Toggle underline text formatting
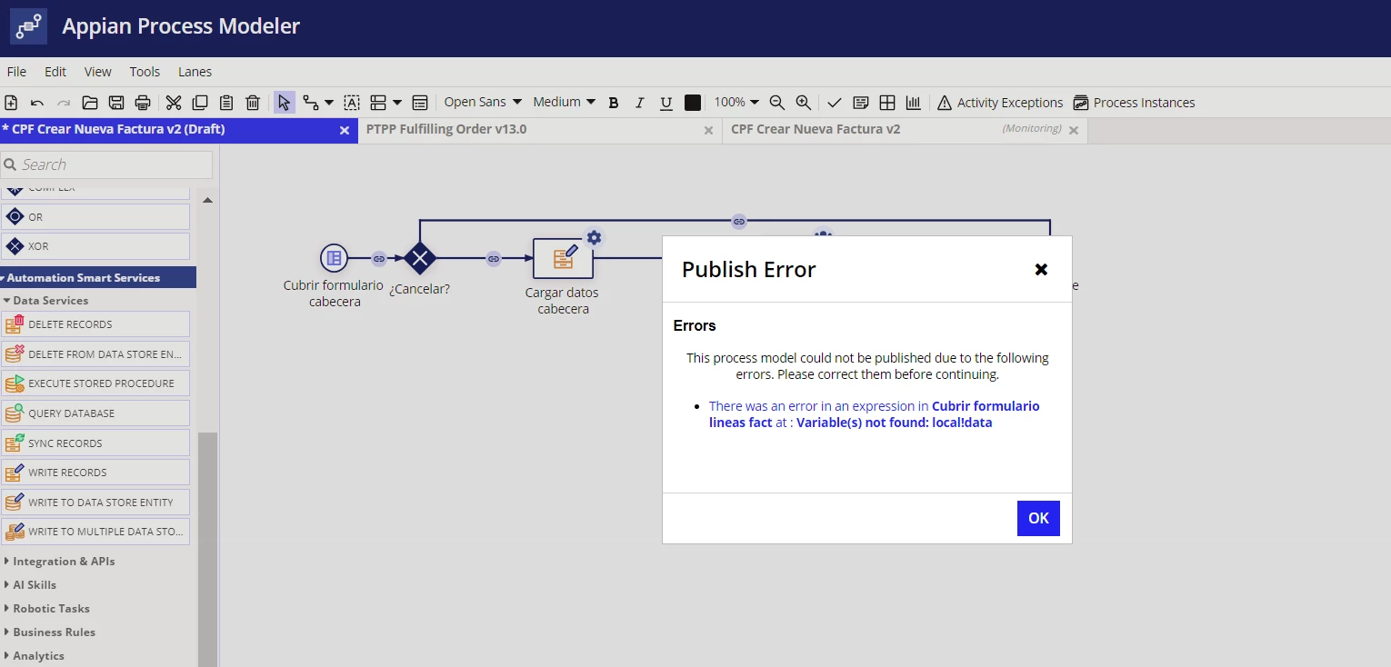1391x667 pixels. (x=666, y=103)
